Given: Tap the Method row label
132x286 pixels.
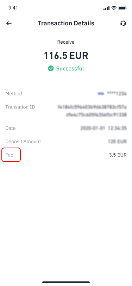Looking at the screenshot, I should tap(14, 94).
